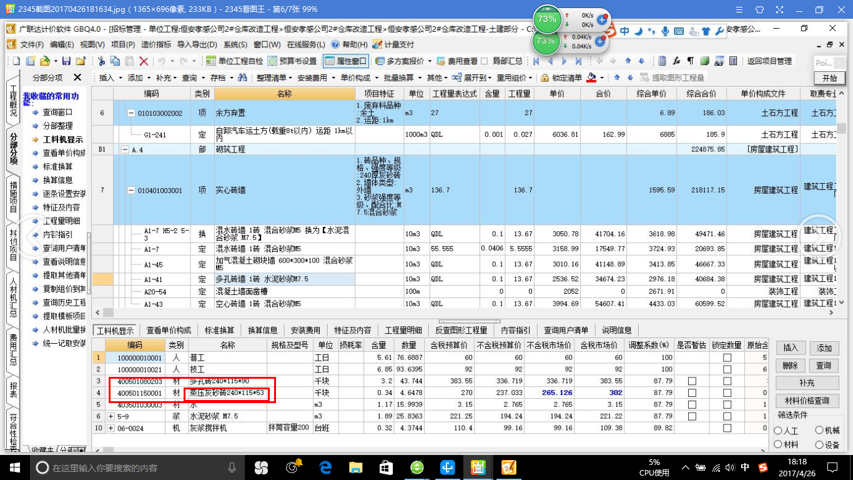Open the 重用组价 dropdown
This screenshot has height=480, width=853.
pyautogui.click(x=515, y=77)
